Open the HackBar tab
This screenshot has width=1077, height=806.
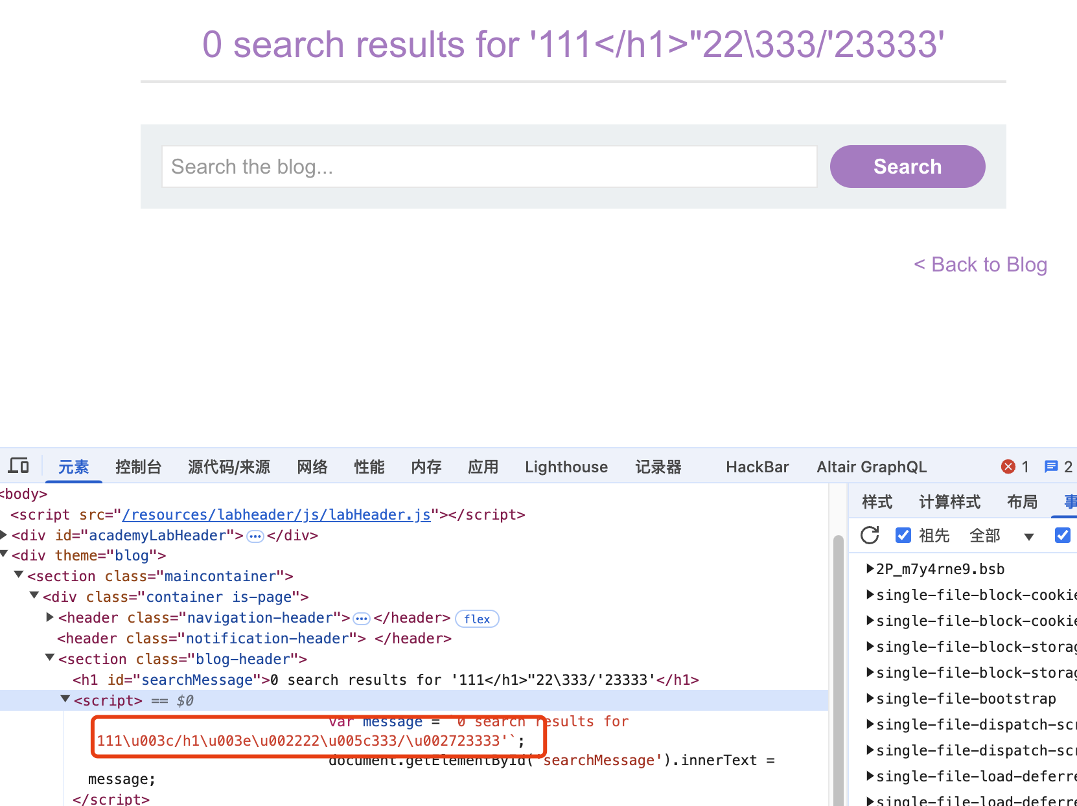pos(757,467)
